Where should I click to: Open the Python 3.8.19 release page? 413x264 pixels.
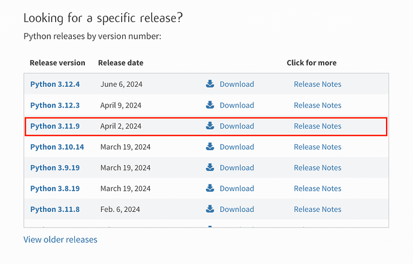[55, 189]
